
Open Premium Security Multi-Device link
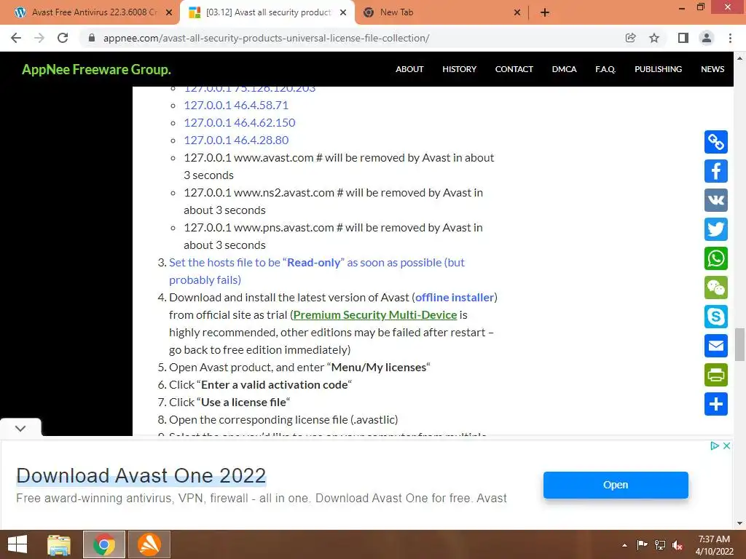[x=375, y=314]
